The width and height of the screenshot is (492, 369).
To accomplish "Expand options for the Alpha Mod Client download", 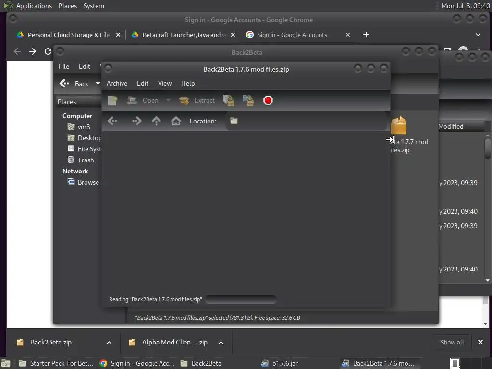I will (x=221, y=342).
